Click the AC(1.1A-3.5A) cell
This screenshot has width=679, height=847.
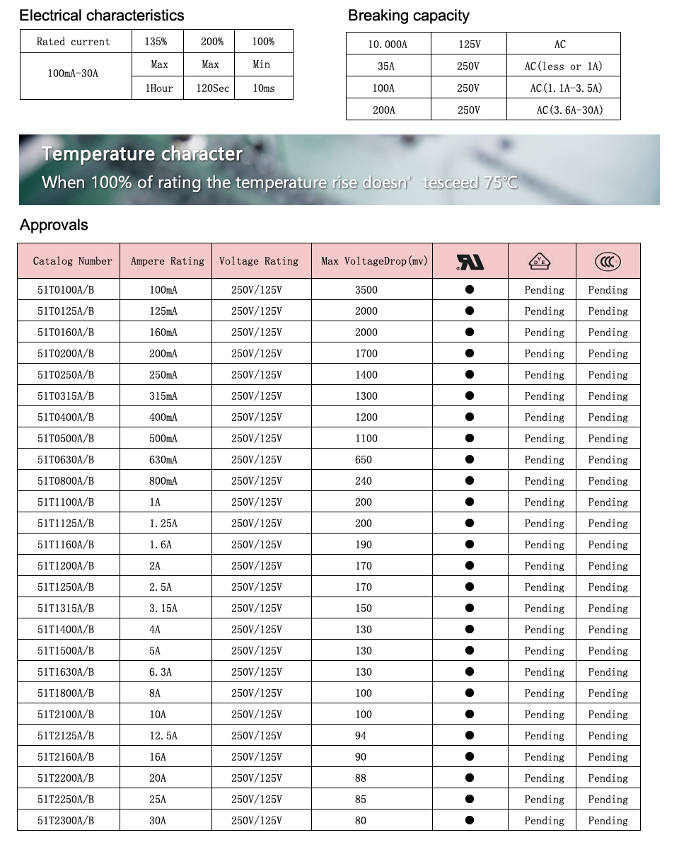pos(564,88)
